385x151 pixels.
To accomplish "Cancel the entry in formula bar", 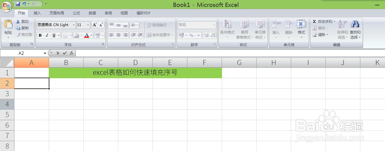I will (58, 53).
